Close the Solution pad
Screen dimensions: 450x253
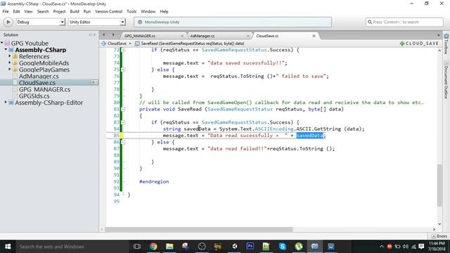pos(94,34)
